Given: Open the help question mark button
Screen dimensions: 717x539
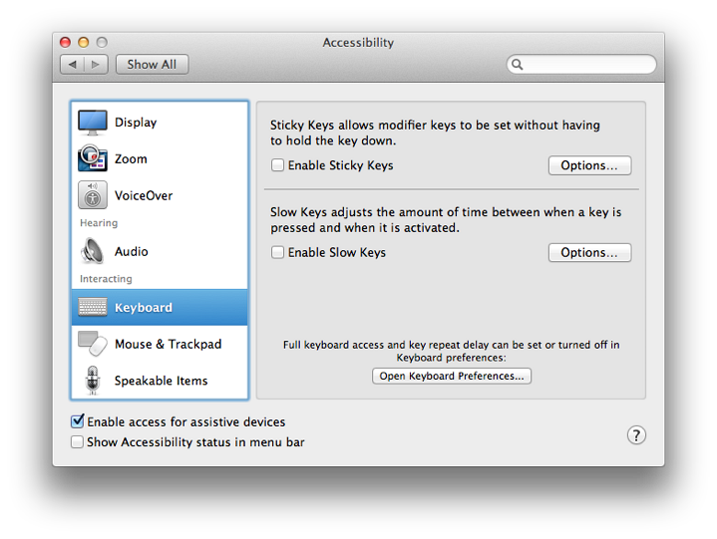Looking at the screenshot, I should (x=636, y=435).
